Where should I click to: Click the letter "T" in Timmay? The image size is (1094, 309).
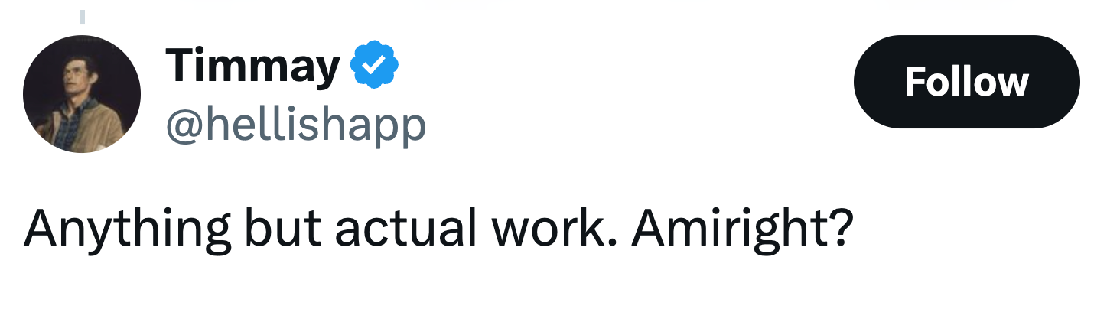click(x=178, y=66)
